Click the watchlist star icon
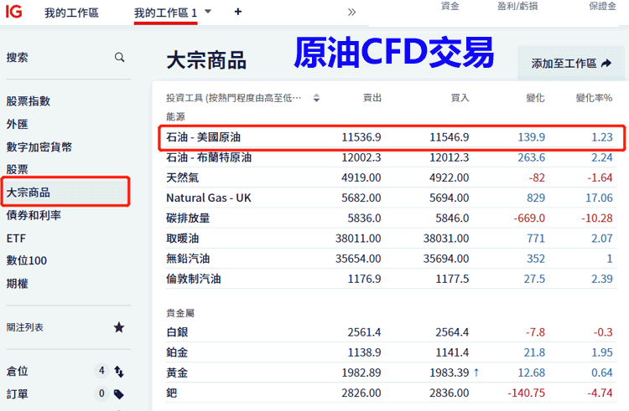 tap(119, 327)
